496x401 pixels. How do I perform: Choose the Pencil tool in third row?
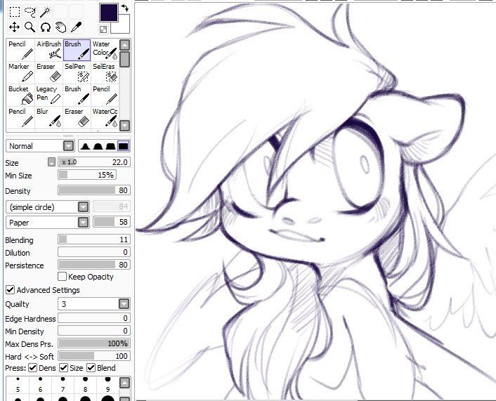[105, 95]
